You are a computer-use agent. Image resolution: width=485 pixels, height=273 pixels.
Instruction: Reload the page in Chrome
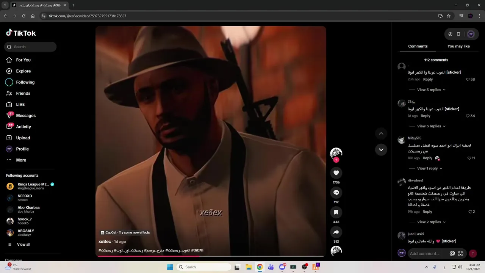[x=23, y=16]
